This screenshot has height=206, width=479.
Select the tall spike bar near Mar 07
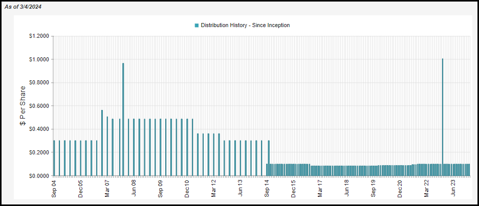(123, 120)
